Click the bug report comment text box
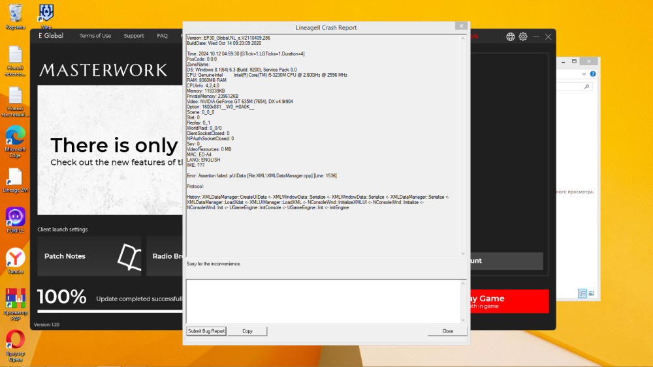The image size is (653, 367). pos(323,300)
